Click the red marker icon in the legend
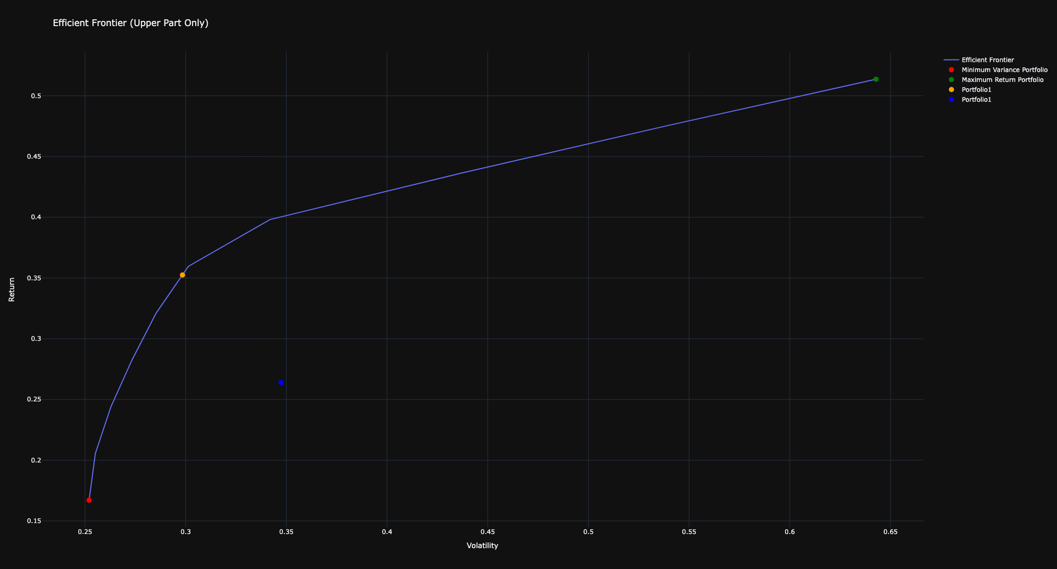Image resolution: width=1057 pixels, height=569 pixels. [952, 70]
